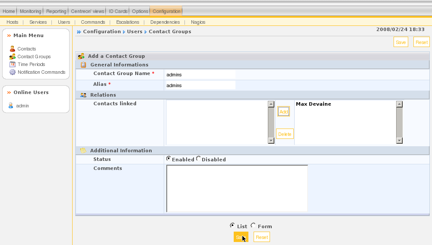Open the Hosts submenu
Image resolution: width=432 pixels, height=245 pixels.
pos(13,22)
